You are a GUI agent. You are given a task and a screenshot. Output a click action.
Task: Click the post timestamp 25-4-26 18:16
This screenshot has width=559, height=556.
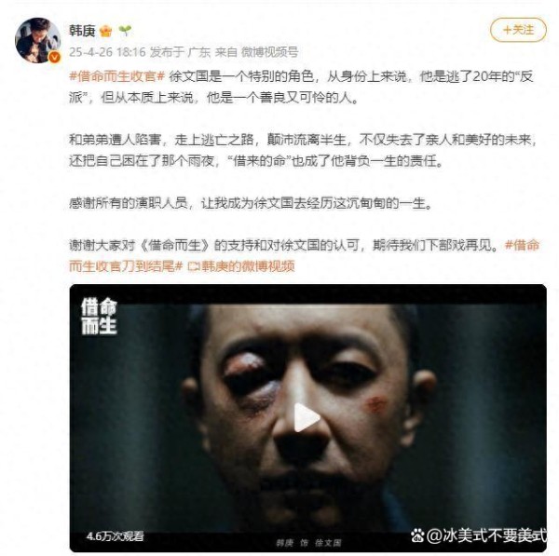[107, 52]
